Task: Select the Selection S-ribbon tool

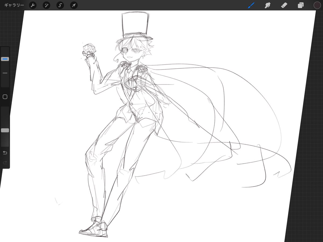Action: 60,5
